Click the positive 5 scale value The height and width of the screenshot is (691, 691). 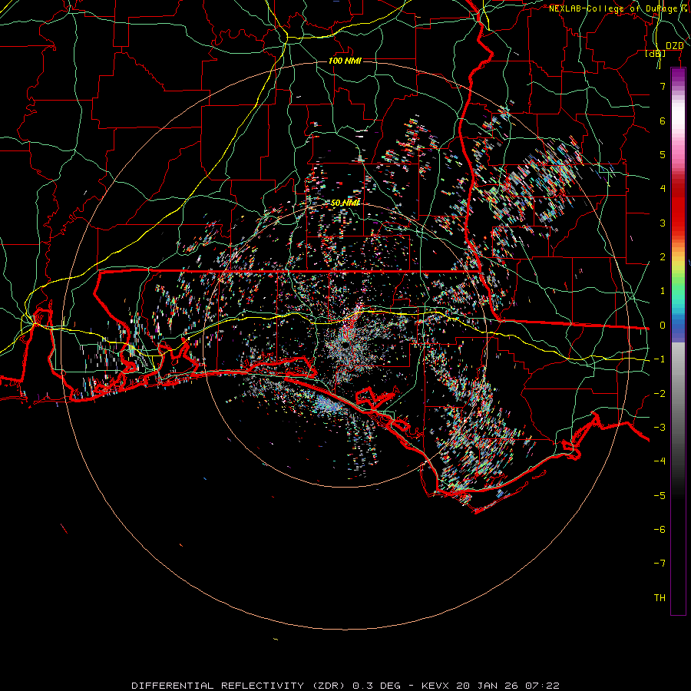[663, 154]
